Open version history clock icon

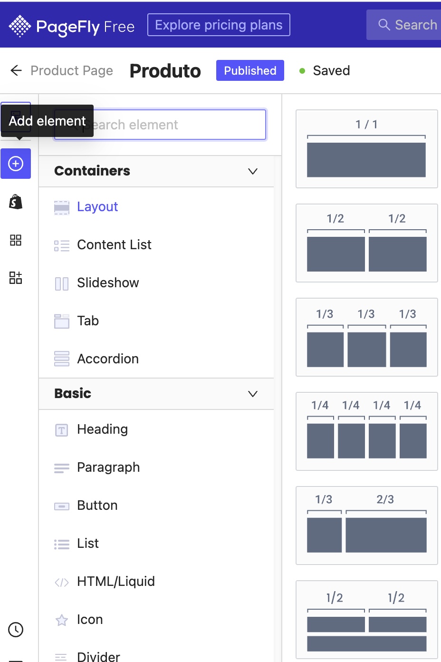16,630
